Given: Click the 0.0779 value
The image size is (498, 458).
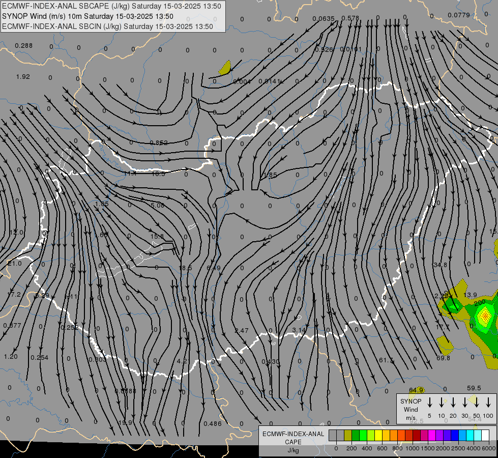Looking at the screenshot, I should 459,15.
